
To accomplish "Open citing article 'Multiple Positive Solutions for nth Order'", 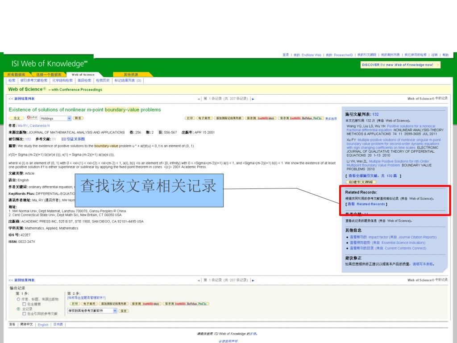I will point(388,163).
